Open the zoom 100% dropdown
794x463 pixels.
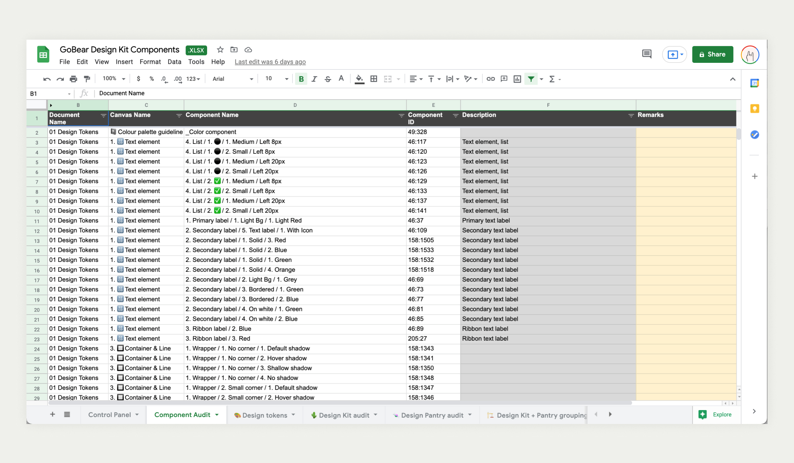point(114,79)
